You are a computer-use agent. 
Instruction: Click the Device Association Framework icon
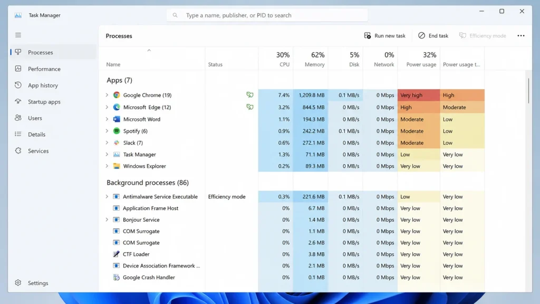pyautogui.click(x=116, y=265)
